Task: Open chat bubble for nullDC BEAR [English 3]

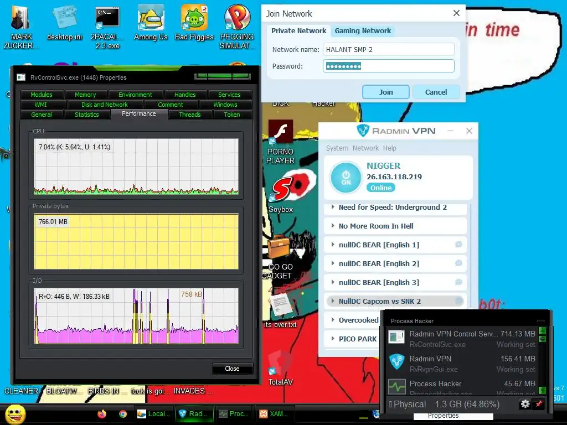Action: [x=458, y=282]
